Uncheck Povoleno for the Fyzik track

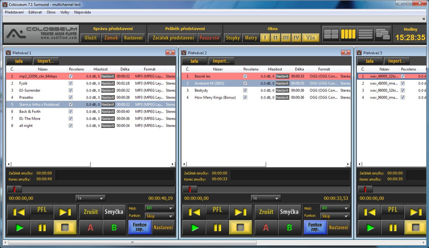point(70,83)
